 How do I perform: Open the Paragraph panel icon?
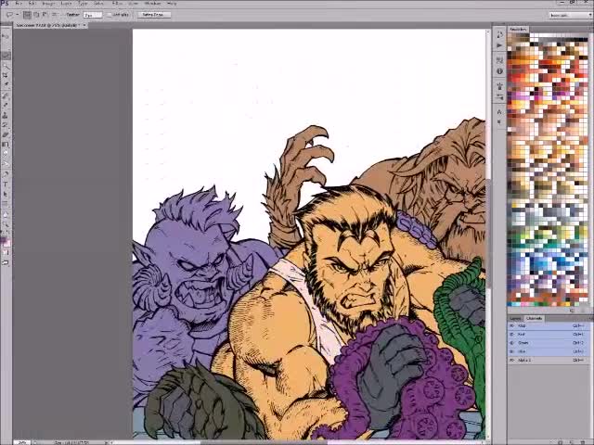click(x=499, y=122)
